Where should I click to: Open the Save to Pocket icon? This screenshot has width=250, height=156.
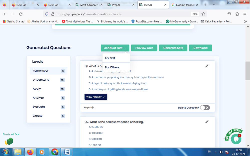coord(229,14)
